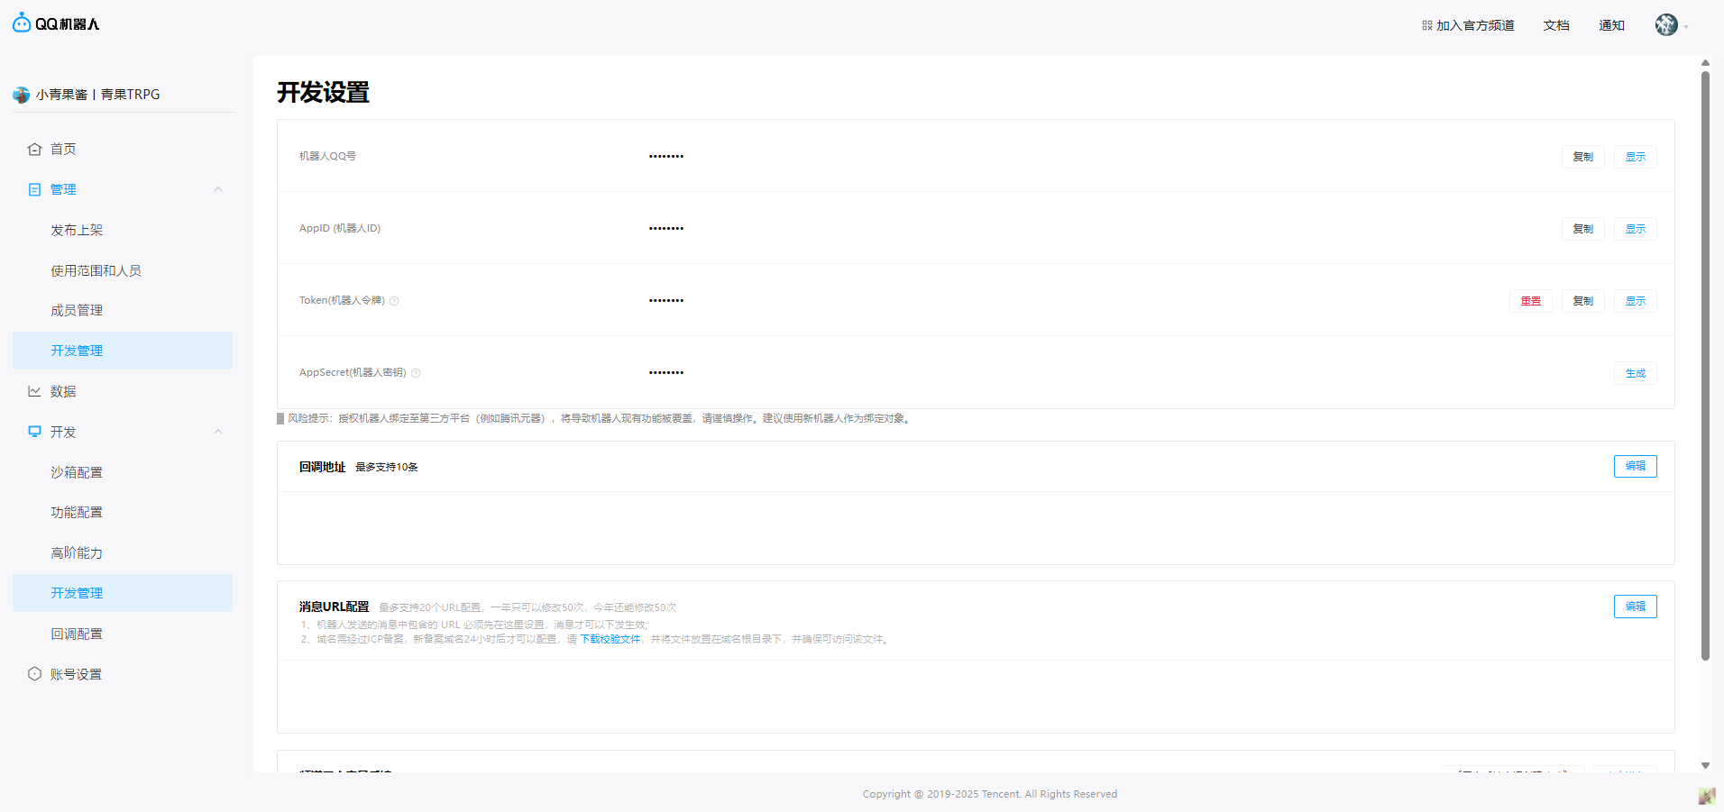
Task: Click the Token help question icon
Action: click(x=394, y=301)
